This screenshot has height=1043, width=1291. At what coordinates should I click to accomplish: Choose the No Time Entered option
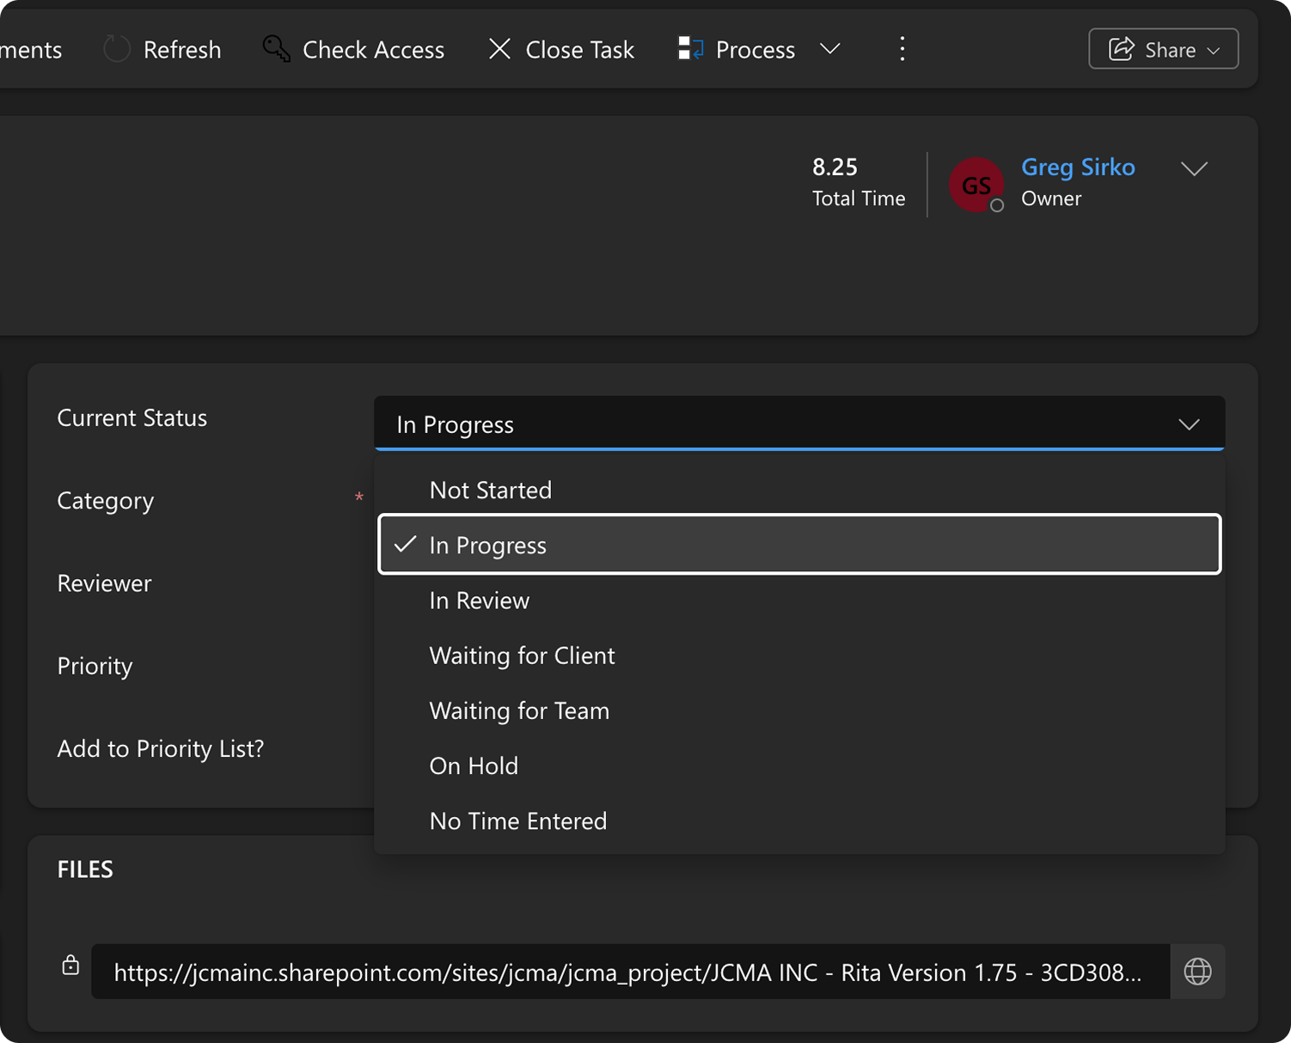point(517,821)
